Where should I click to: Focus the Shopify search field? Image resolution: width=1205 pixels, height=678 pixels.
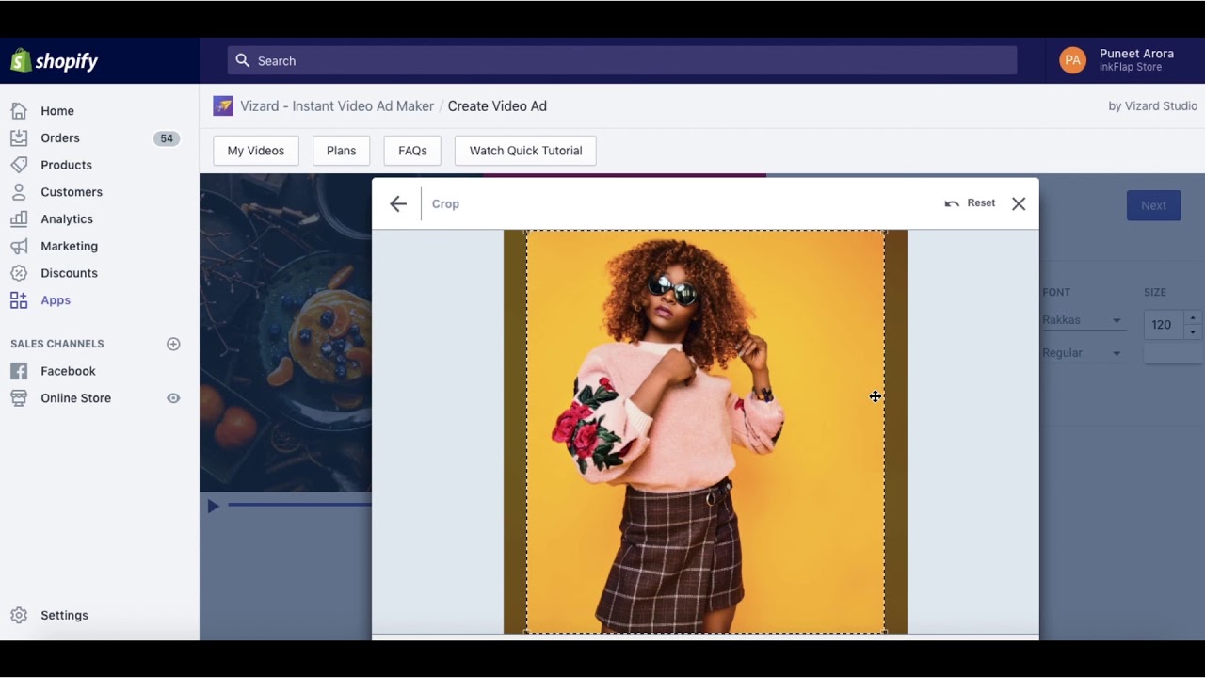click(621, 60)
